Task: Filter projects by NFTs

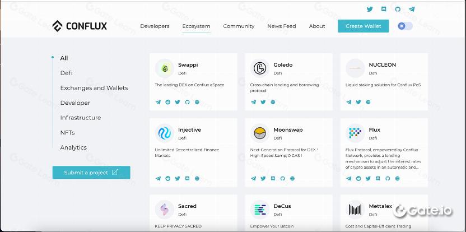Action: coord(67,133)
